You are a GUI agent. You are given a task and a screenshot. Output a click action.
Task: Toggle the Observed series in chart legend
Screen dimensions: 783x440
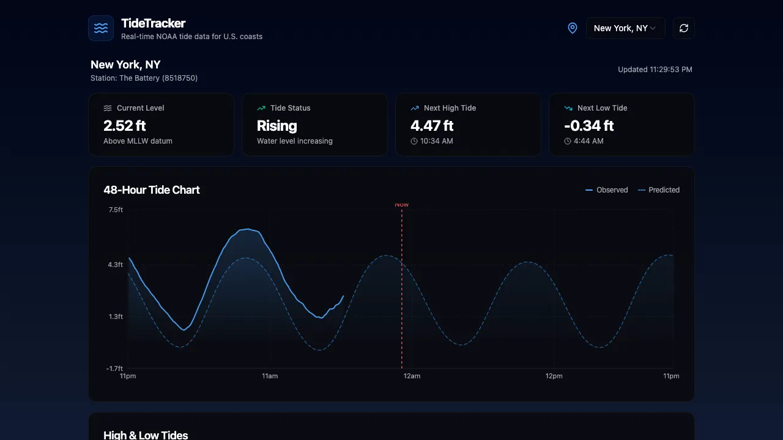[x=607, y=189]
